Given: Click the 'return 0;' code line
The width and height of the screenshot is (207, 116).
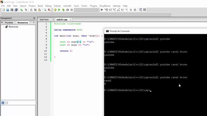Looking at the screenshot, I should [66, 51].
